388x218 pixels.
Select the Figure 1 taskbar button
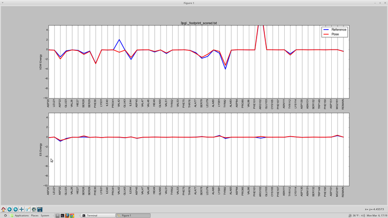point(133,216)
